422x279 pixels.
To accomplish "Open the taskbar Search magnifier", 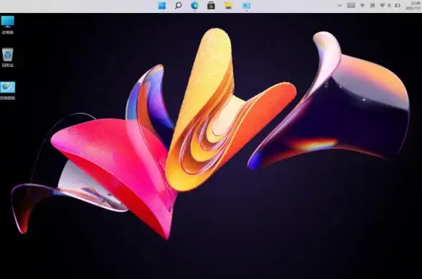I will click(x=178, y=5).
